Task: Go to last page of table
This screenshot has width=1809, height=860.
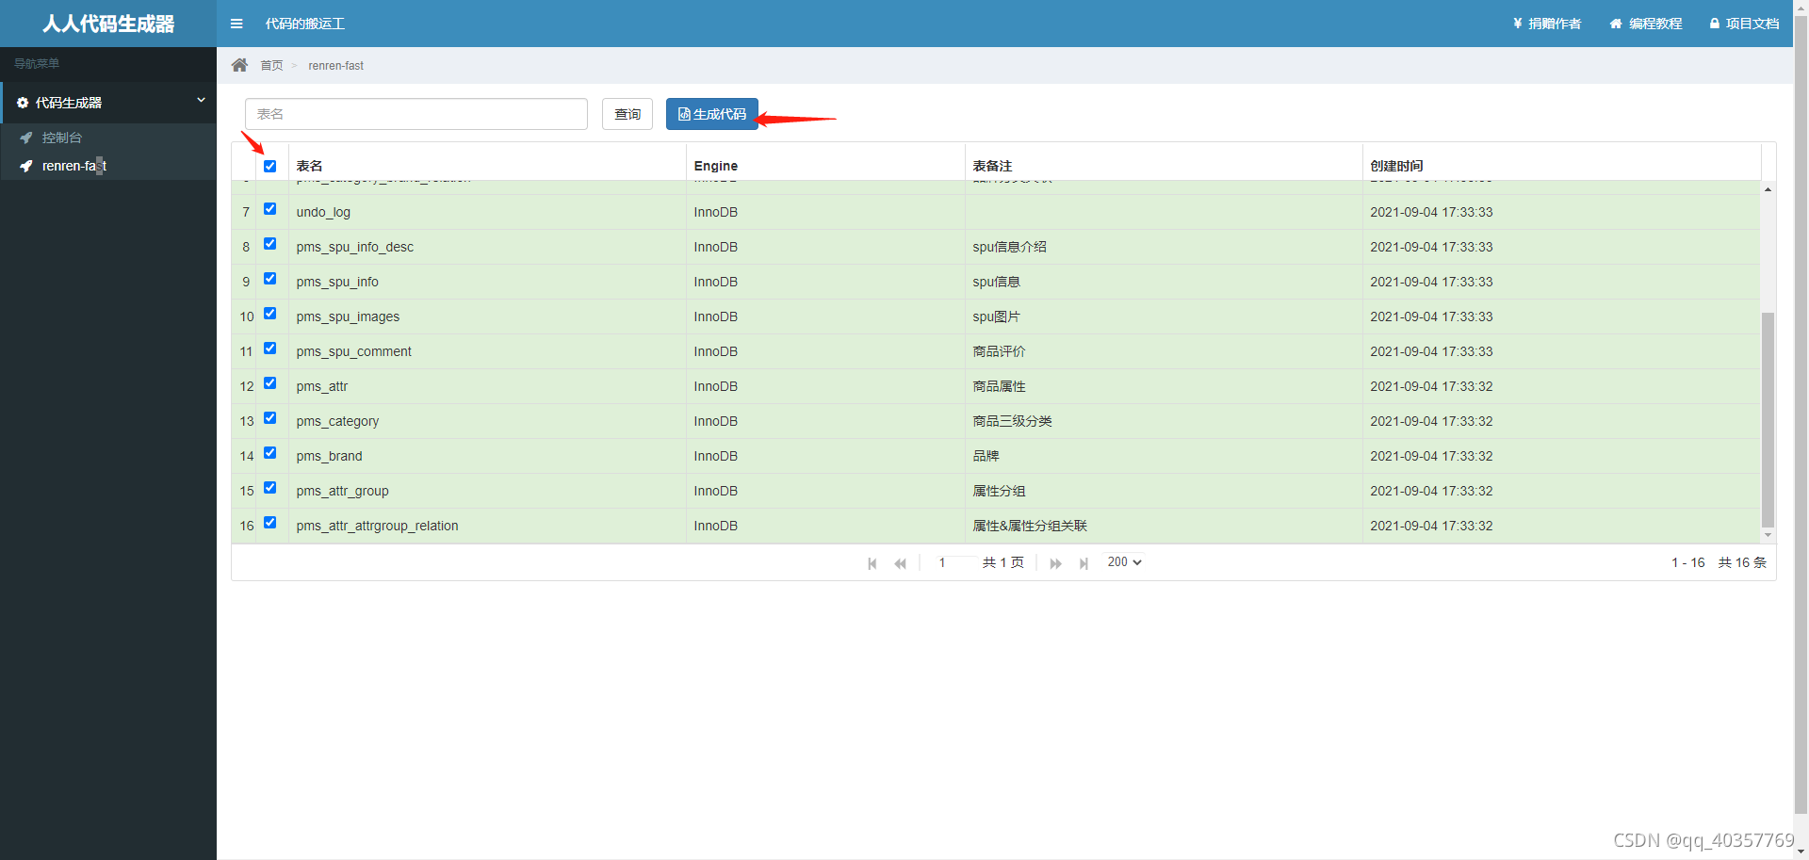Action: pos(1084,563)
